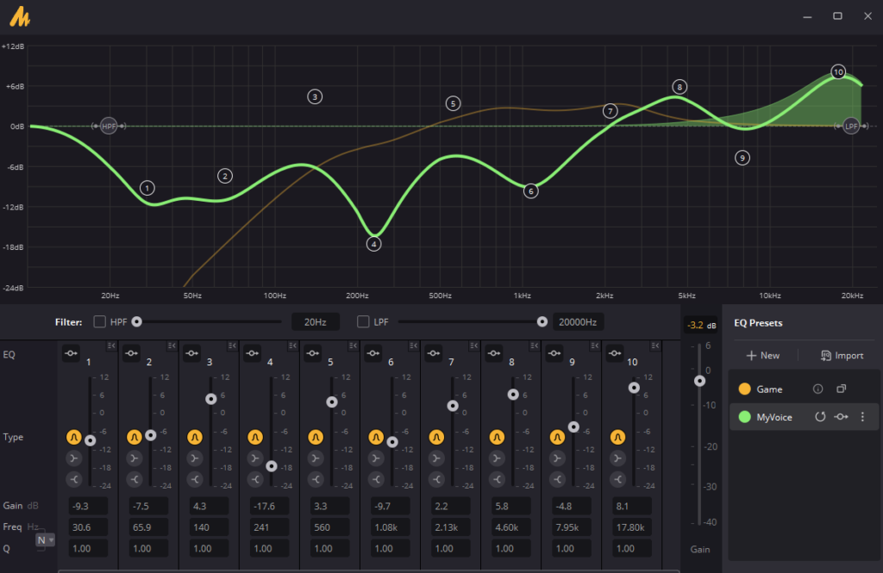Click the bypass icon on MyVoice preset
This screenshot has height=573, width=883.
841,417
